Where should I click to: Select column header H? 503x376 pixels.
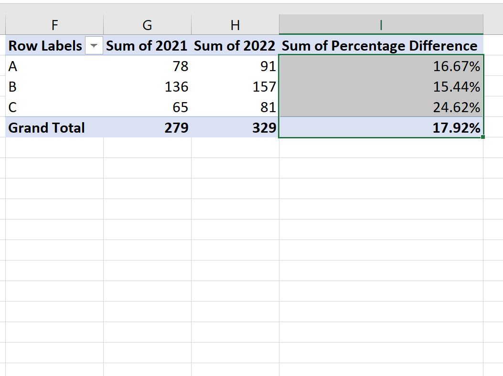point(235,24)
